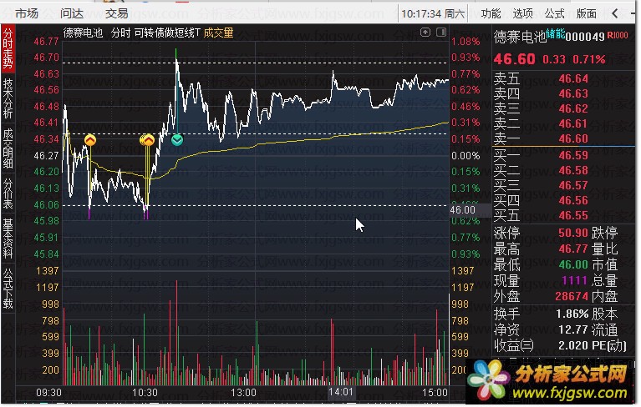Open the 交易 menu
The image size is (641, 407).
click(116, 13)
